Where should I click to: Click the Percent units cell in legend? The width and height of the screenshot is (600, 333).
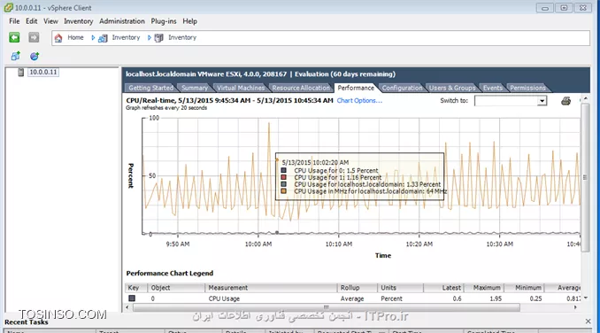click(x=391, y=298)
